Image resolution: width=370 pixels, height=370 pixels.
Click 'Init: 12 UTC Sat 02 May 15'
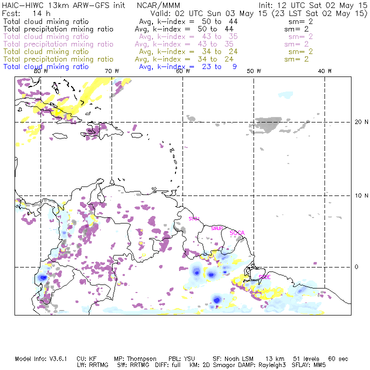(x=313, y=5)
